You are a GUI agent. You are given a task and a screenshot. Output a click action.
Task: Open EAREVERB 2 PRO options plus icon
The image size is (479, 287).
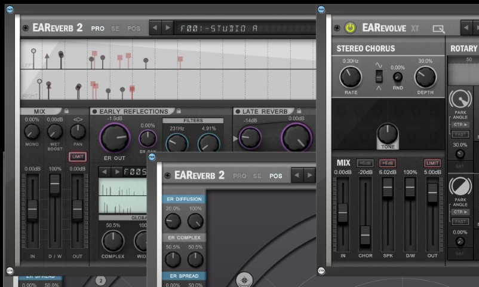click(x=26, y=28)
